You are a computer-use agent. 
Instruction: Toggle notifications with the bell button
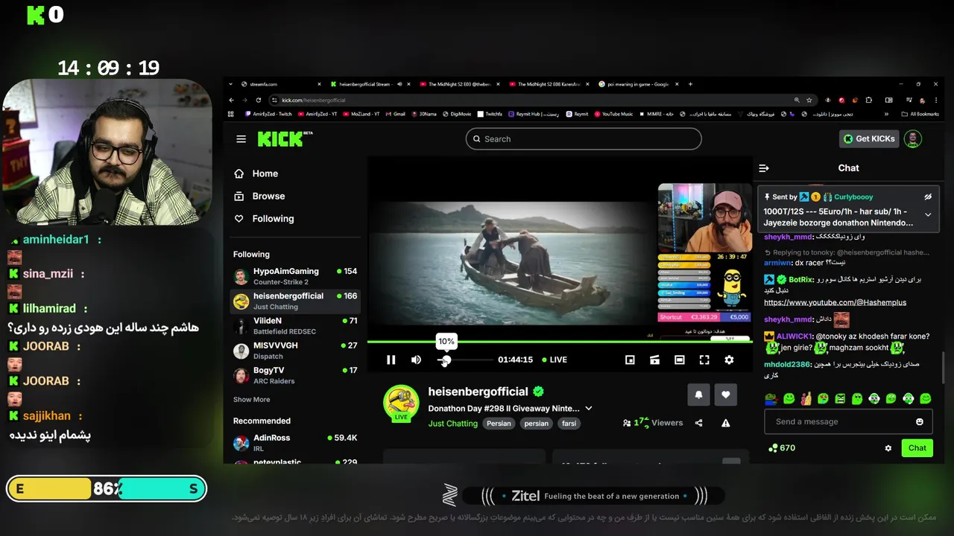point(698,395)
